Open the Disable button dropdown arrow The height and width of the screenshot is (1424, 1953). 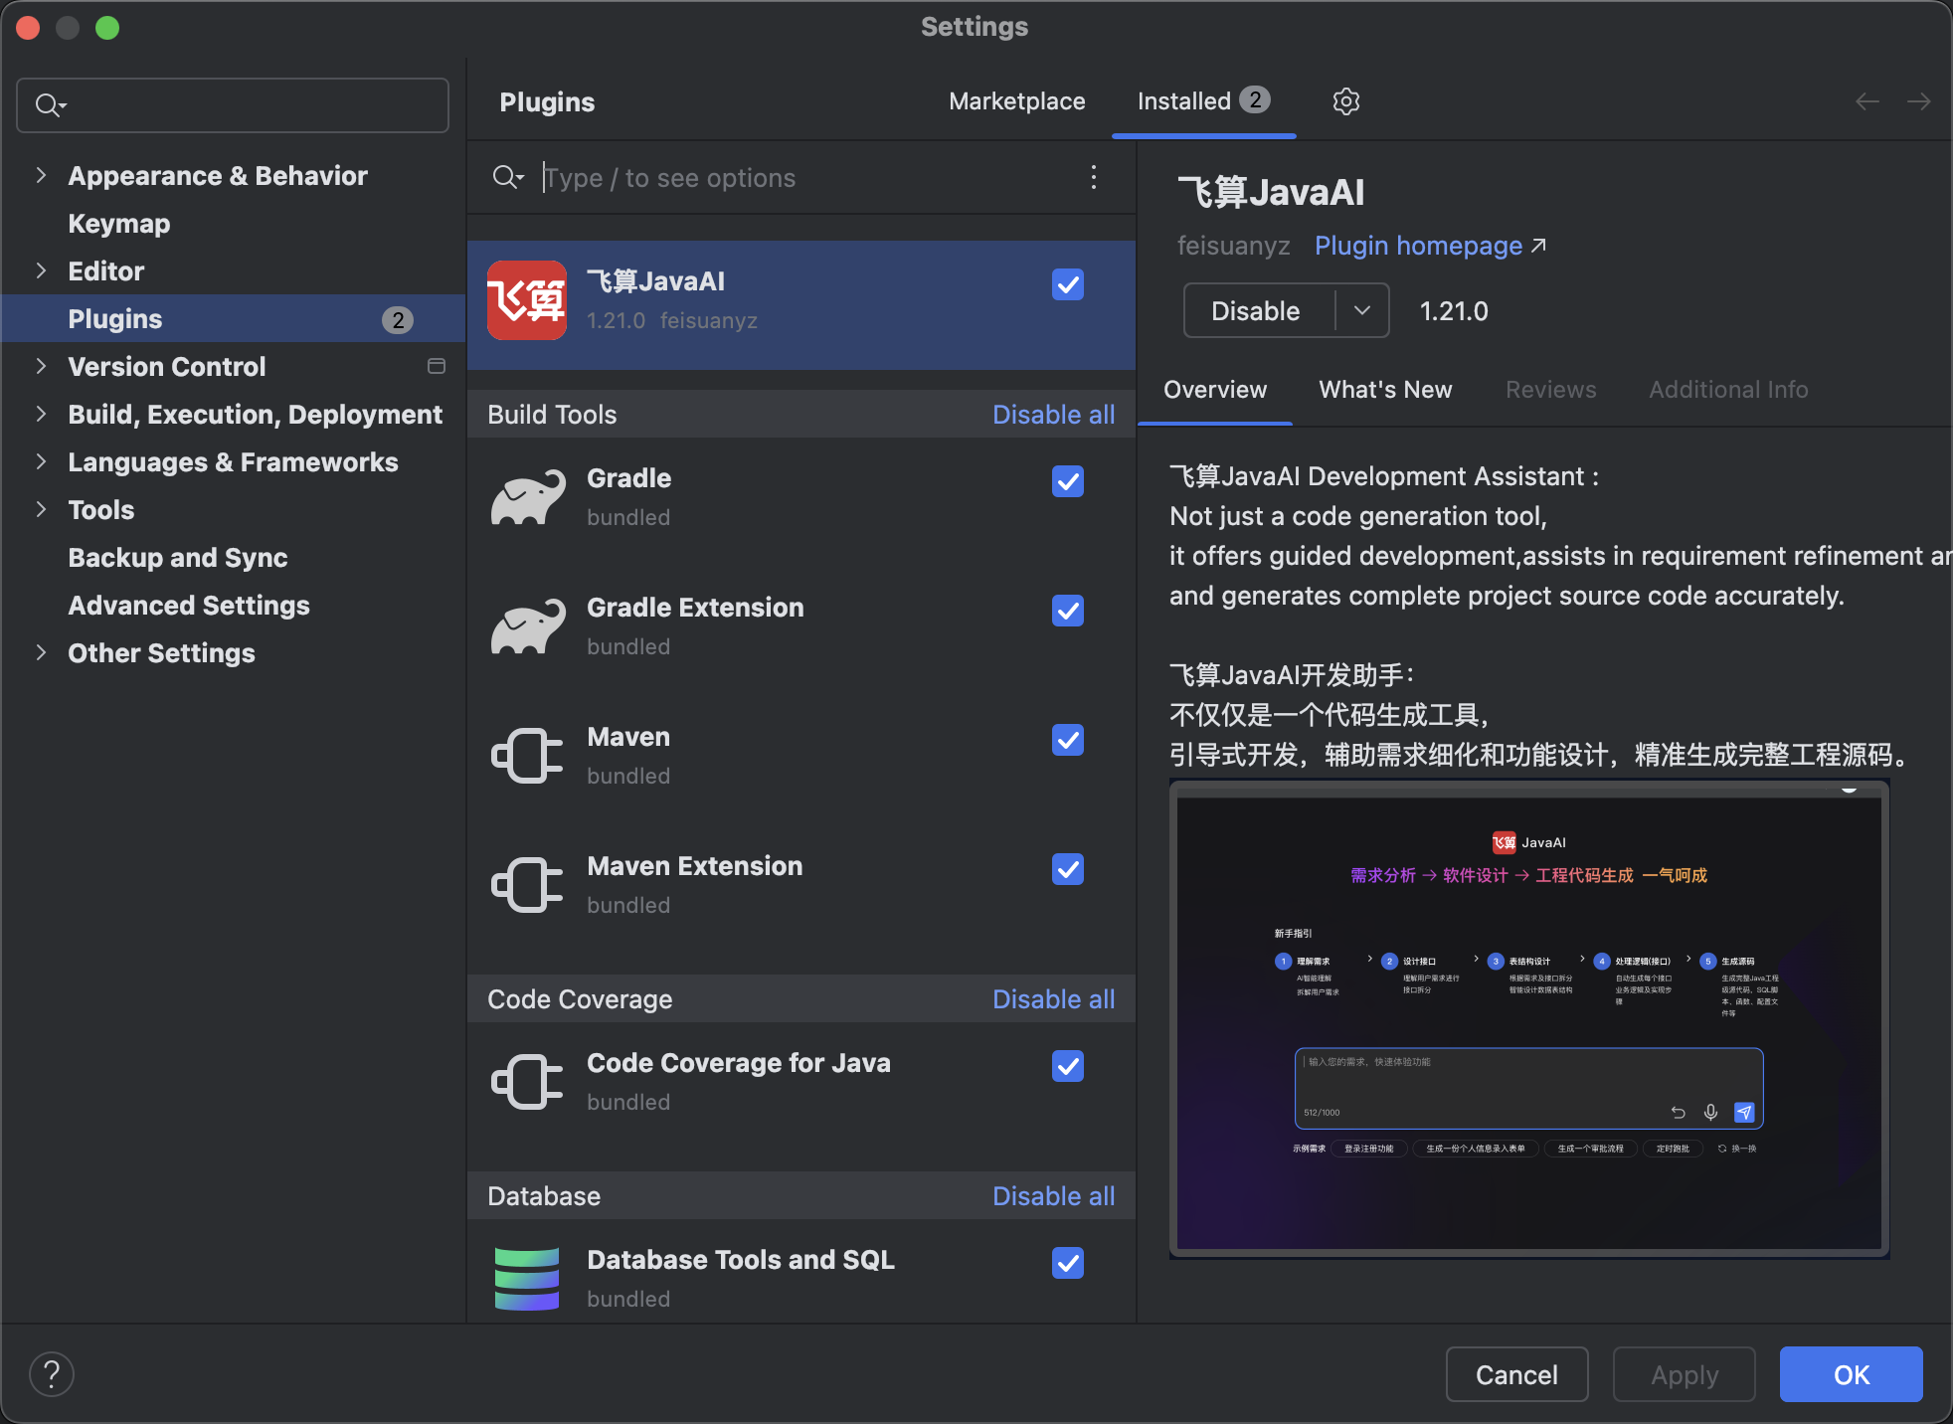point(1361,310)
